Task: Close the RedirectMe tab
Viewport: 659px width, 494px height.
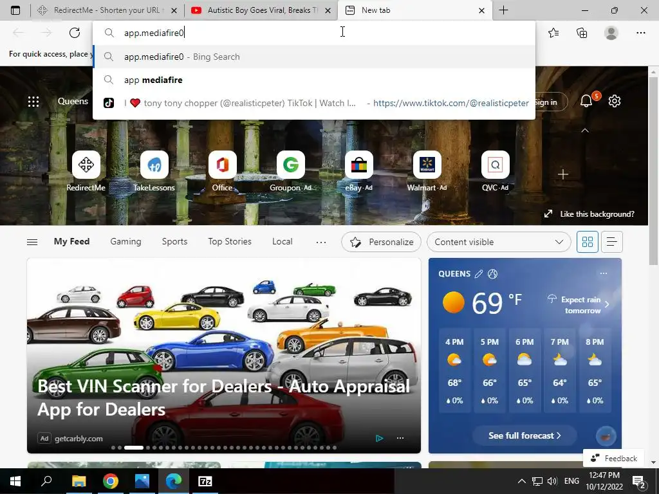Action: [174, 10]
